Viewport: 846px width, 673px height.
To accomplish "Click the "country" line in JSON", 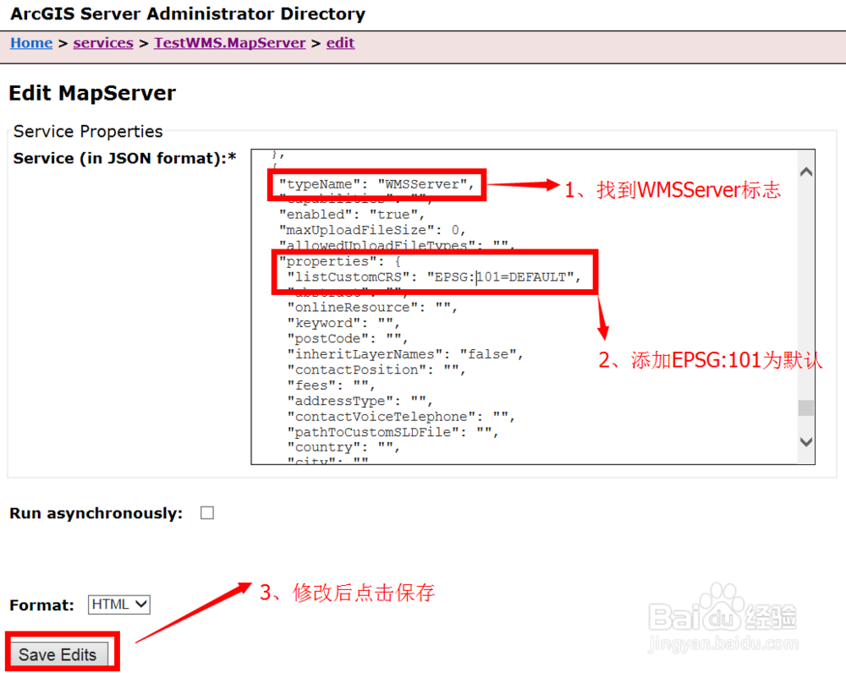I will coord(343,447).
